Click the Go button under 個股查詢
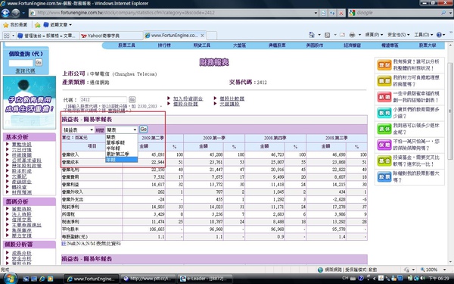The height and width of the screenshot is (284, 454). coord(39,62)
